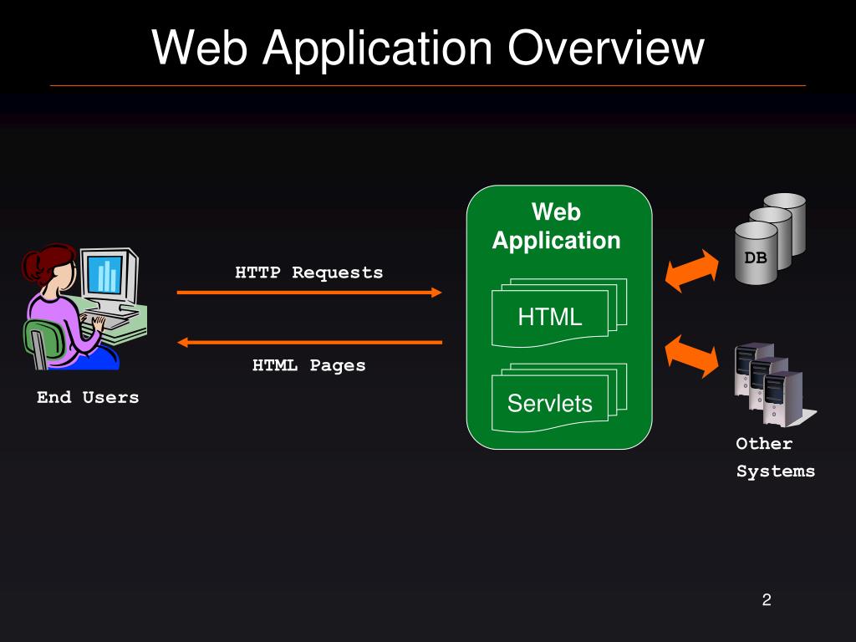Select the Servlets document stack shape
The width and height of the screenshot is (856, 642).
click(559, 399)
